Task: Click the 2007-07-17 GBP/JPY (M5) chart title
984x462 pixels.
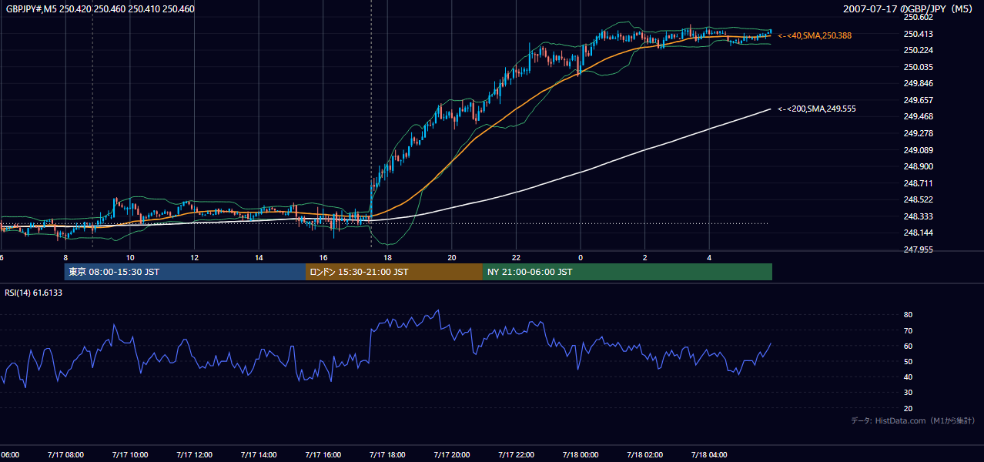Action: [x=909, y=9]
